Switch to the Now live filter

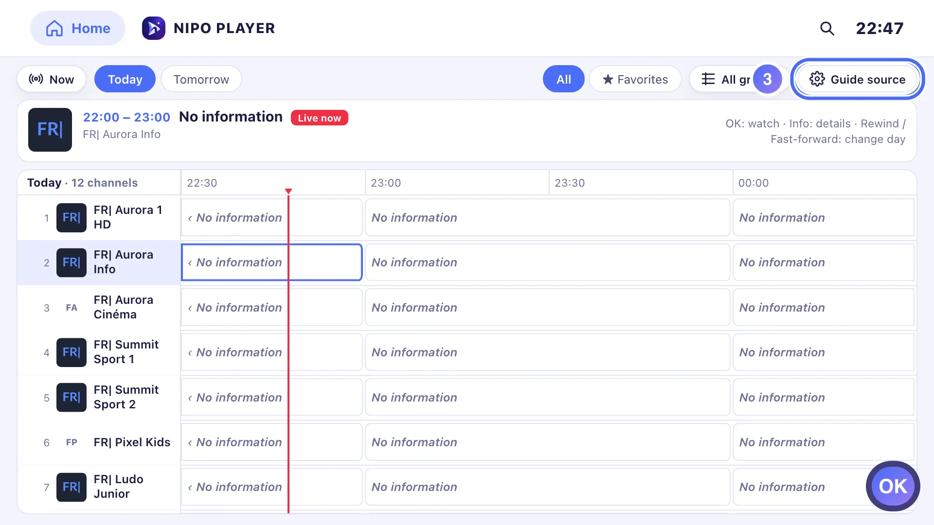52,79
